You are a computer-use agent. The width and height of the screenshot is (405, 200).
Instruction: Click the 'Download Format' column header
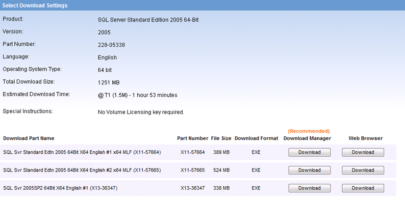click(256, 138)
